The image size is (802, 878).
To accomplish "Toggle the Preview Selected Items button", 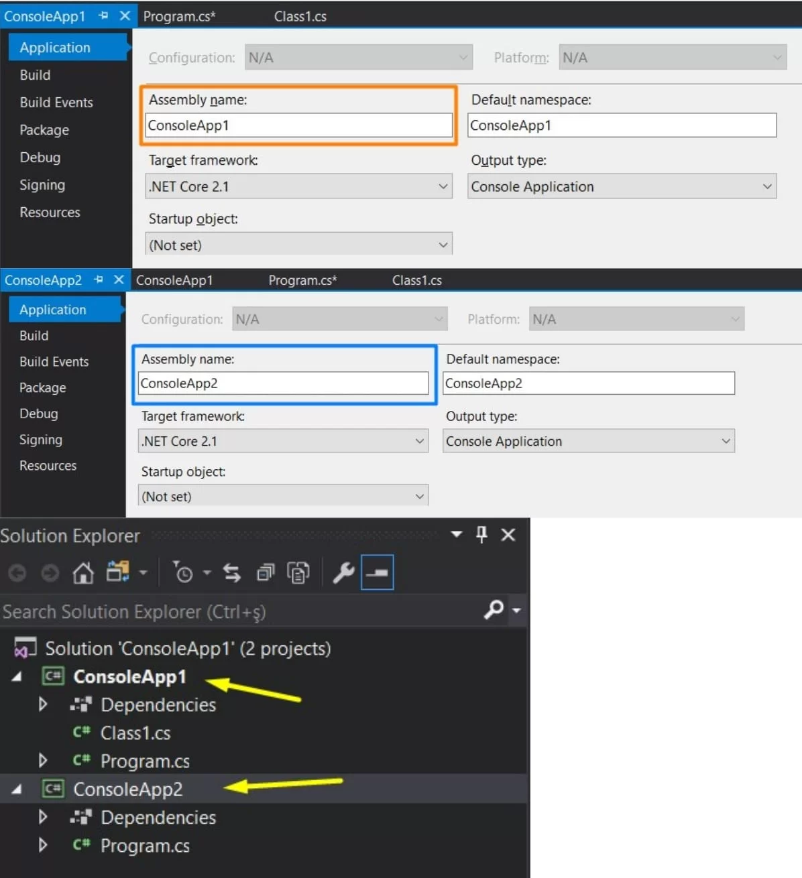I will 378,573.
